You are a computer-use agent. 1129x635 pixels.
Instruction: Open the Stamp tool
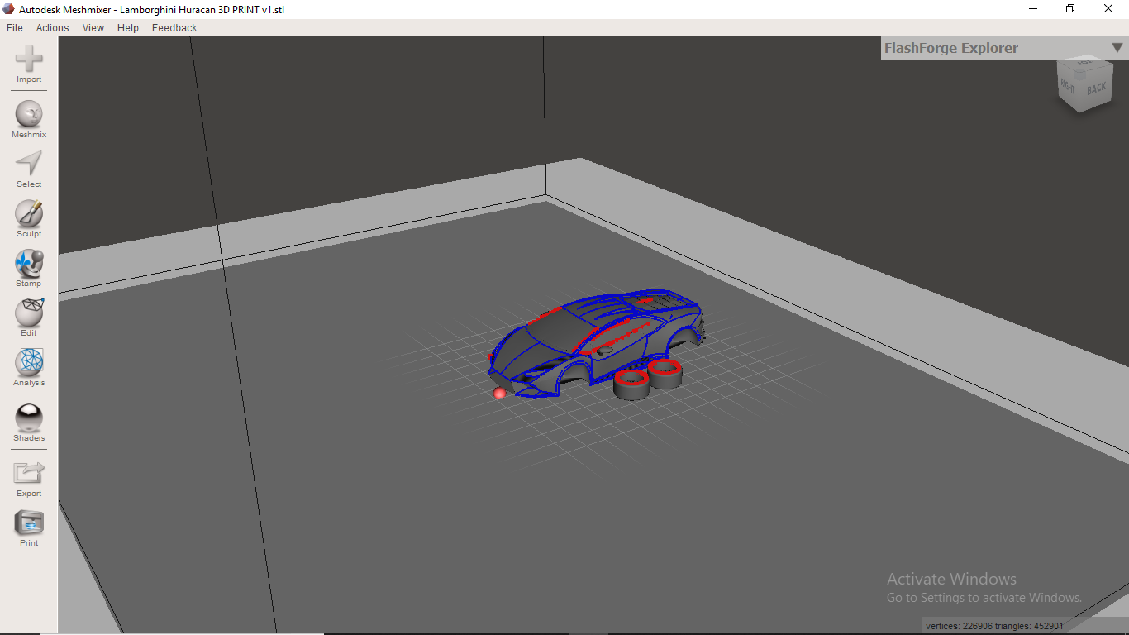click(29, 263)
